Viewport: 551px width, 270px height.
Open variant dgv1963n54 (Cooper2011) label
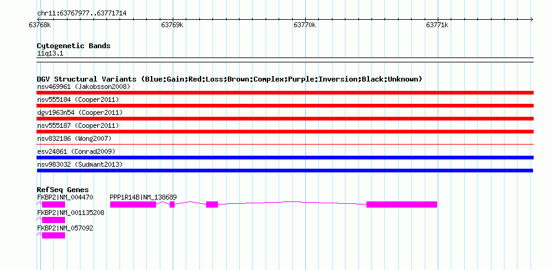point(80,112)
